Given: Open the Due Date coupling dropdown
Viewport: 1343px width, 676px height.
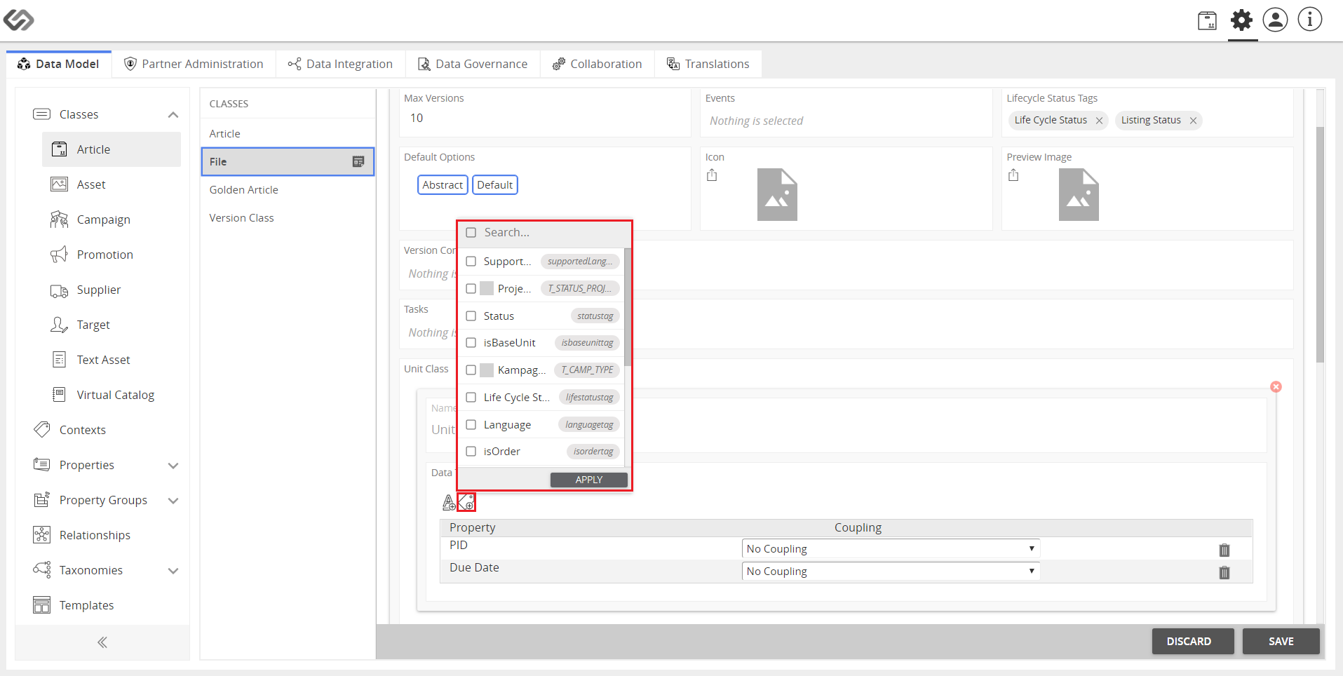Looking at the screenshot, I should pyautogui.click(x=891, y=571).
